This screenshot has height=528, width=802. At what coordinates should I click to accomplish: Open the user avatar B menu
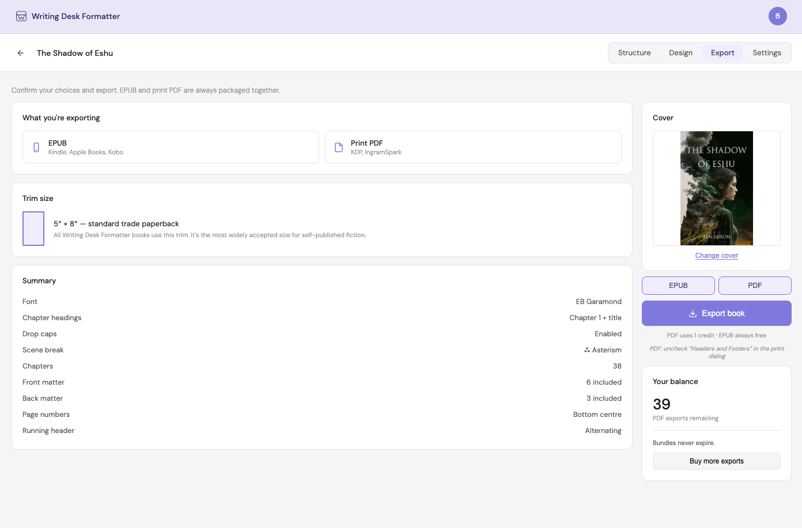pos(778,16)
